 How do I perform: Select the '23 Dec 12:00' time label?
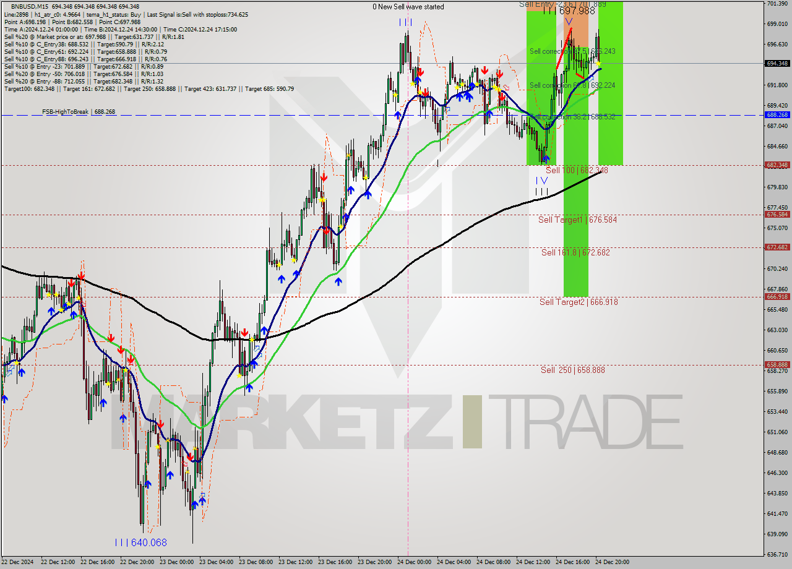click(295, 562)
